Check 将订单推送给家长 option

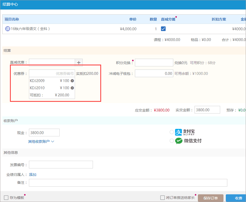tap(163, 198)
